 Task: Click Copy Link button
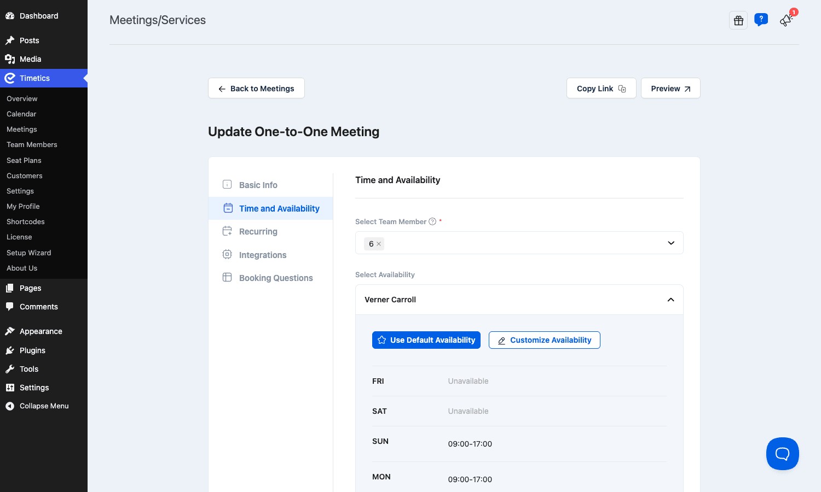(x=602, y=89)
